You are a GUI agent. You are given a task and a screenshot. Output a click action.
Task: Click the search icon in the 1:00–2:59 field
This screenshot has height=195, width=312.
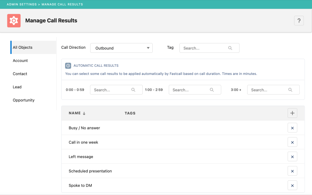[212, 90]
